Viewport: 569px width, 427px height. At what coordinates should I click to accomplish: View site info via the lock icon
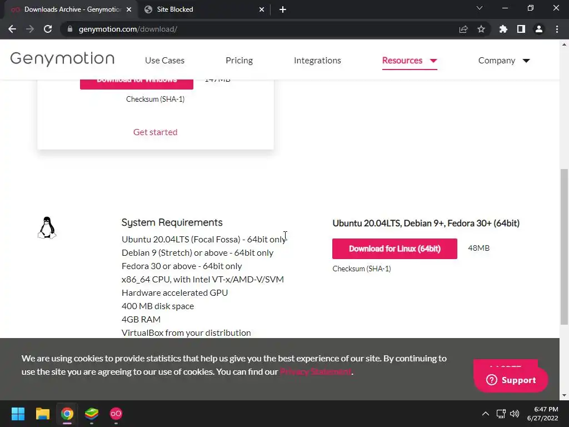[x=70, y=29]
